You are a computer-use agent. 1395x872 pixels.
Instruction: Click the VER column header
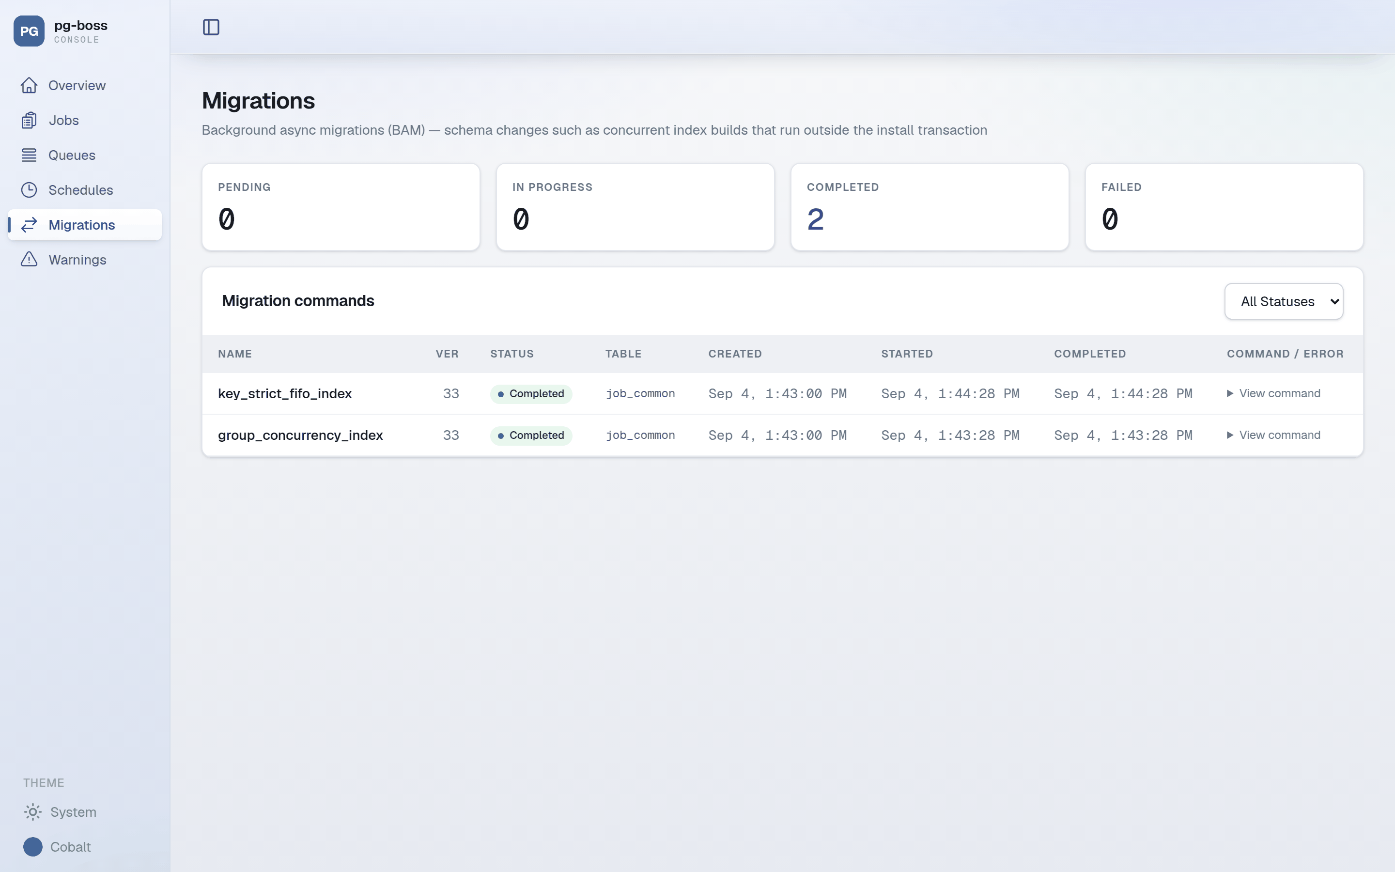[x=448, y=354]
